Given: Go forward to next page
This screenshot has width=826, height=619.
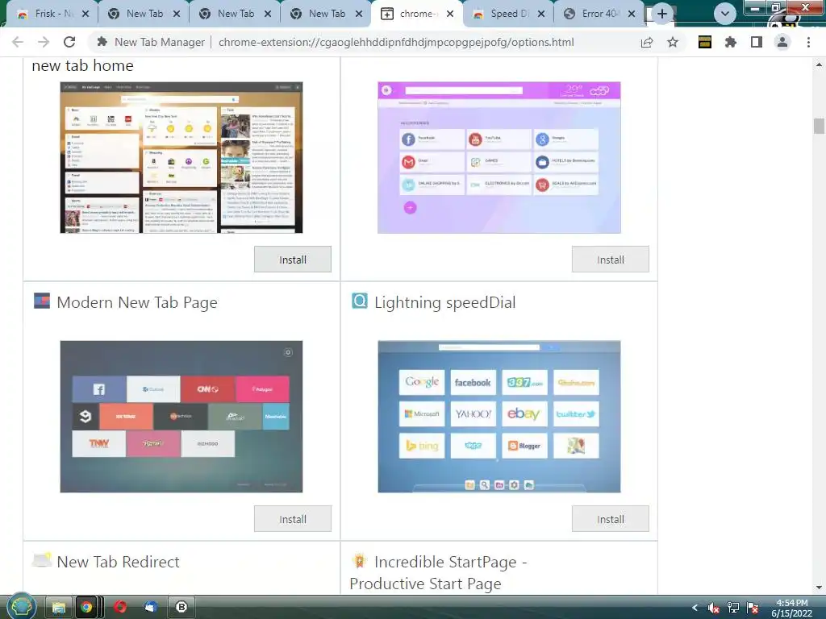Looking at the screenshot, I should tap(44, 42).
